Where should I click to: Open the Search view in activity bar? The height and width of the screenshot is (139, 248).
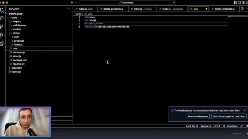[2, 18]
